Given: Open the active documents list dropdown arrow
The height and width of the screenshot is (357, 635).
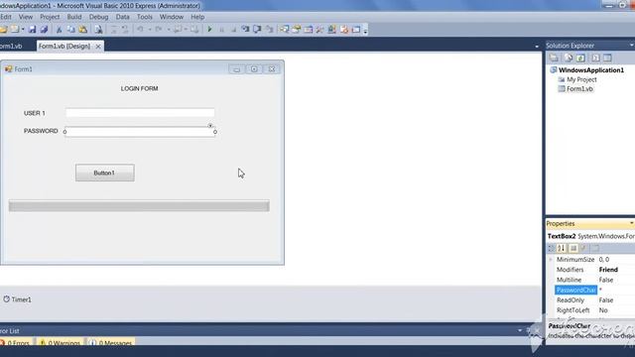Looking at the screenshot, I should click(x=537, y=47).
